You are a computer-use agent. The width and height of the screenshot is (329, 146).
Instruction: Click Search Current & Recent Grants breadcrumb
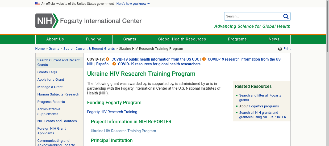point(89,49)
